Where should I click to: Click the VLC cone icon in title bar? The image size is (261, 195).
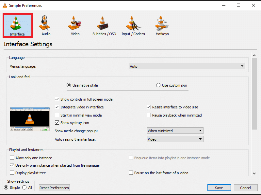[5, 5]
